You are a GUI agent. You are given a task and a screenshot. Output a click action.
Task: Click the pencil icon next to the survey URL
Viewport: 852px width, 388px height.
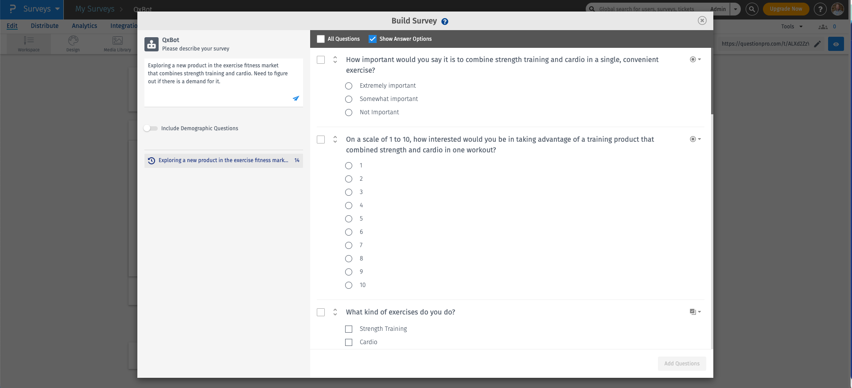click(817, 44)
